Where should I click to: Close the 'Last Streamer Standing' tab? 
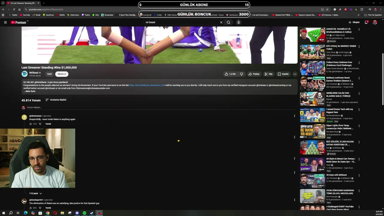[x=38, y=3]
